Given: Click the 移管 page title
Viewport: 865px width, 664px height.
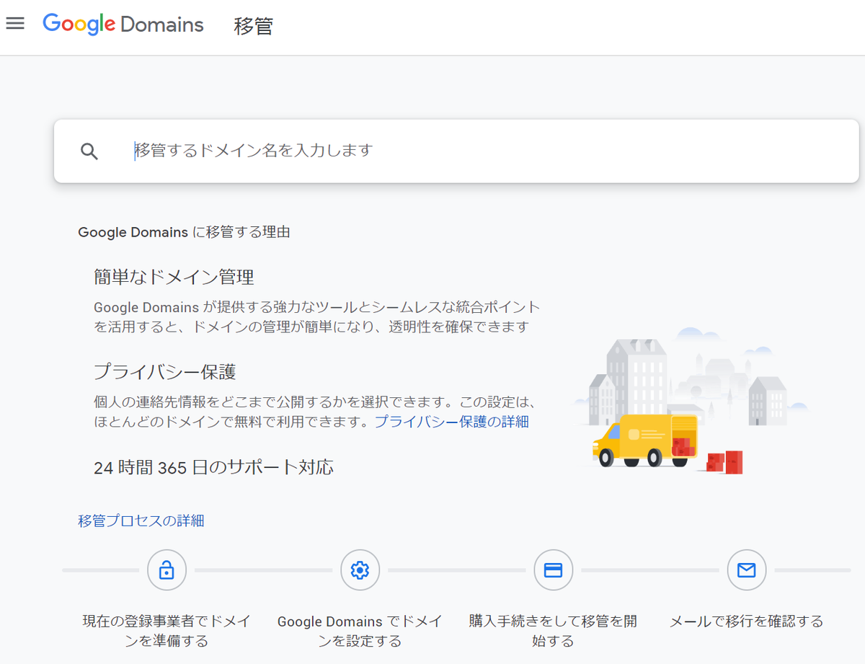Looking at the screenshot, I should tap(254, 26).
